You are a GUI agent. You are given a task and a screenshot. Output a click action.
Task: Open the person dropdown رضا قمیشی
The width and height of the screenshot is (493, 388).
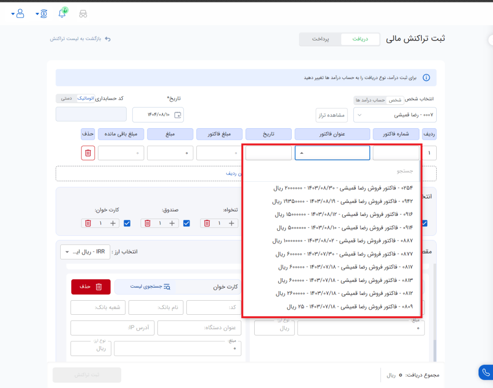(x=395, y=115)
